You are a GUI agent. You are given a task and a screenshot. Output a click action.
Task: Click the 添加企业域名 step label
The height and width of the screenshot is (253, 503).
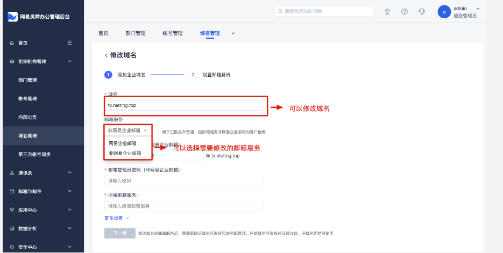pyautogui.click(x=131, y=75)
